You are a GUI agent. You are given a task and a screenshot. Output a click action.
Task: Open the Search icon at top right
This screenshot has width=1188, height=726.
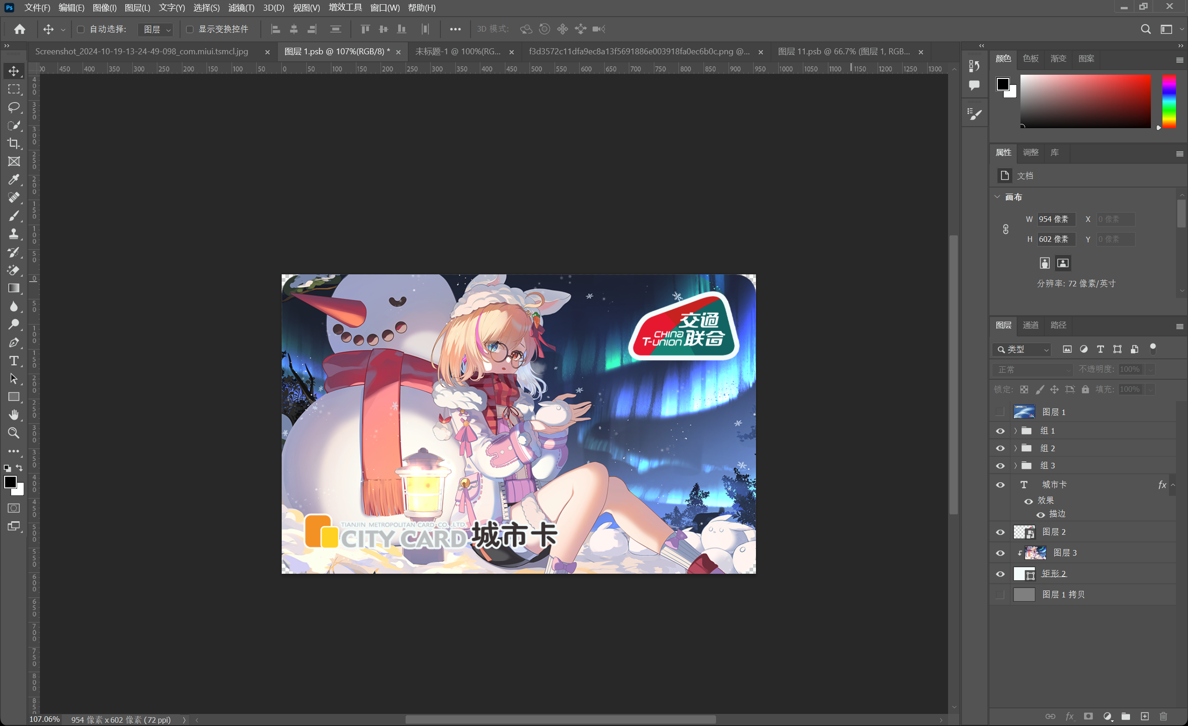click(x=1146, y=29)
